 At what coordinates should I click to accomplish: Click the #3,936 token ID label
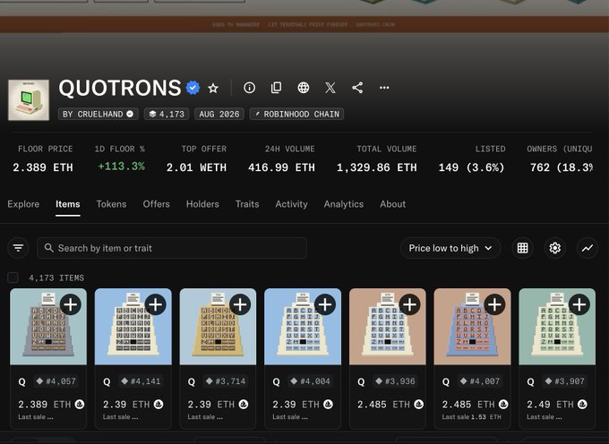tap(395, 381)
